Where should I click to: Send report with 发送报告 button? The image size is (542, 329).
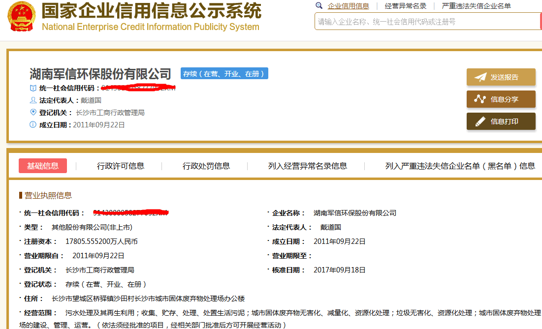click(x=501, y=77)
